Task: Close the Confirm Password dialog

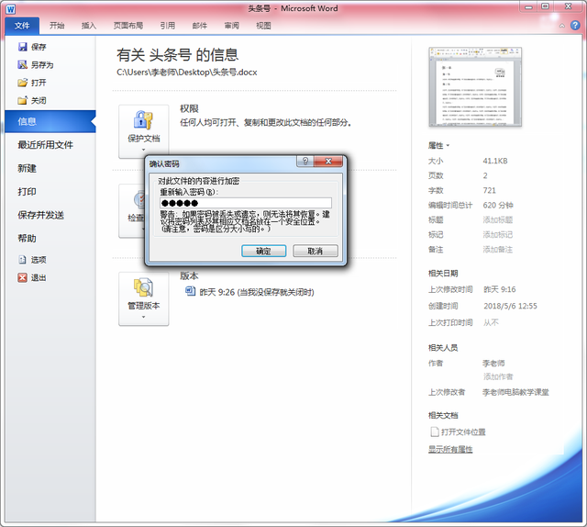Action: tap(328, 162)
